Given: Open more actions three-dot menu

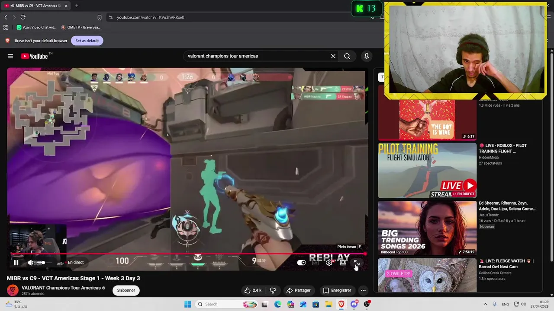Looking at the screenshot, I should pos(363,290).
